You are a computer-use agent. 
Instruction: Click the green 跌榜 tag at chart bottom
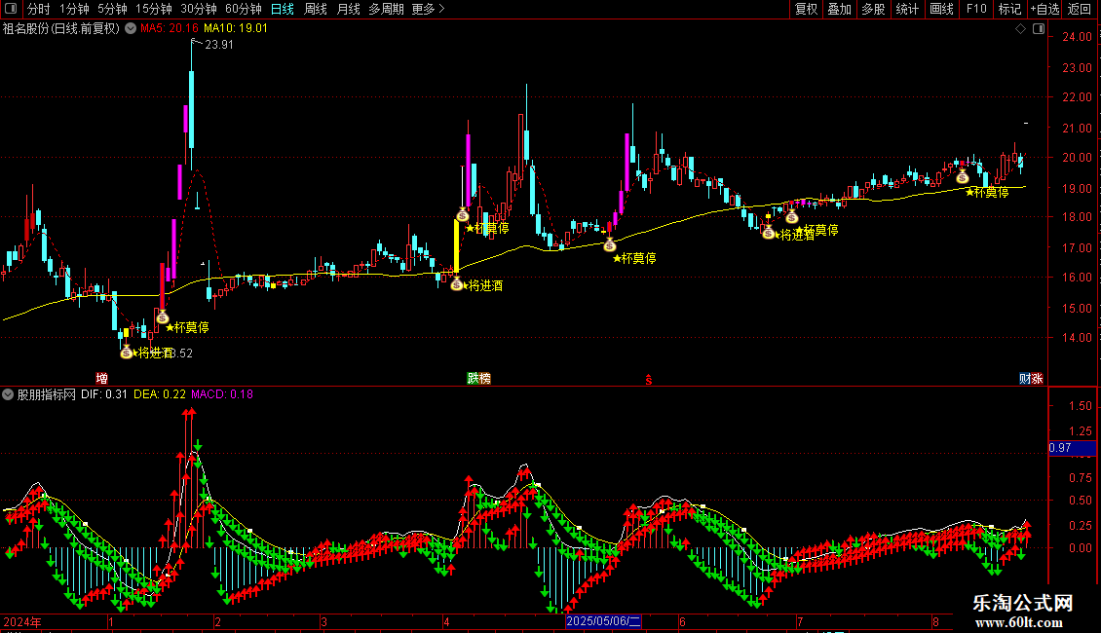pos(478,378)
